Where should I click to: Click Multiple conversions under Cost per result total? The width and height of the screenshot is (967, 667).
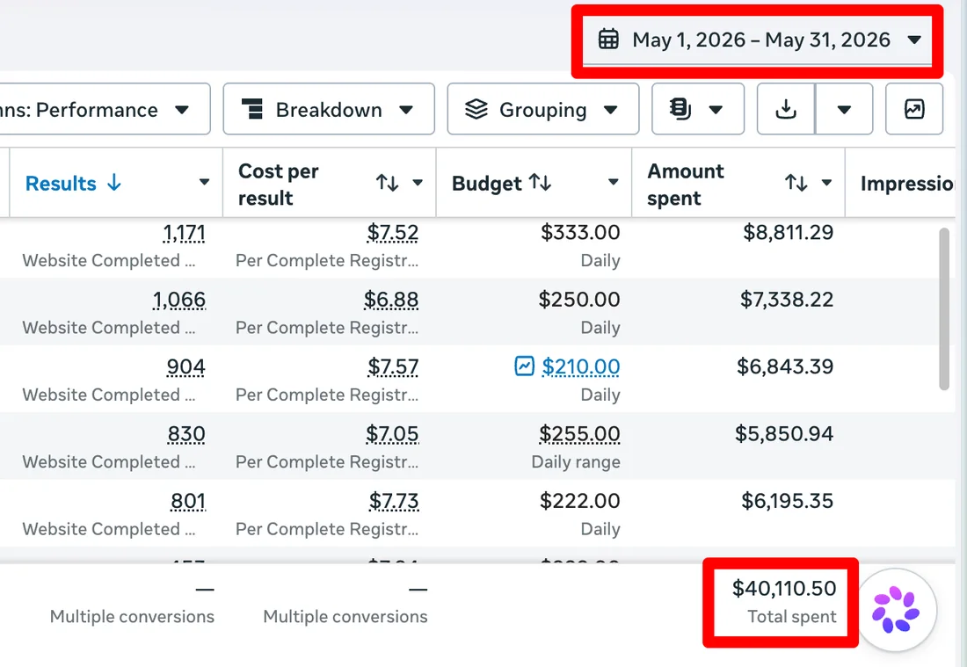tap(345, 617)
